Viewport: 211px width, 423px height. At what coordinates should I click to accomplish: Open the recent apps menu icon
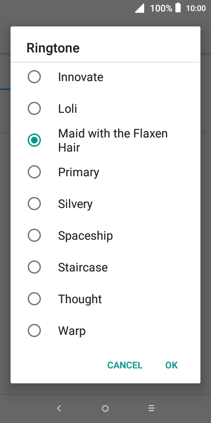tap(152, 408)
